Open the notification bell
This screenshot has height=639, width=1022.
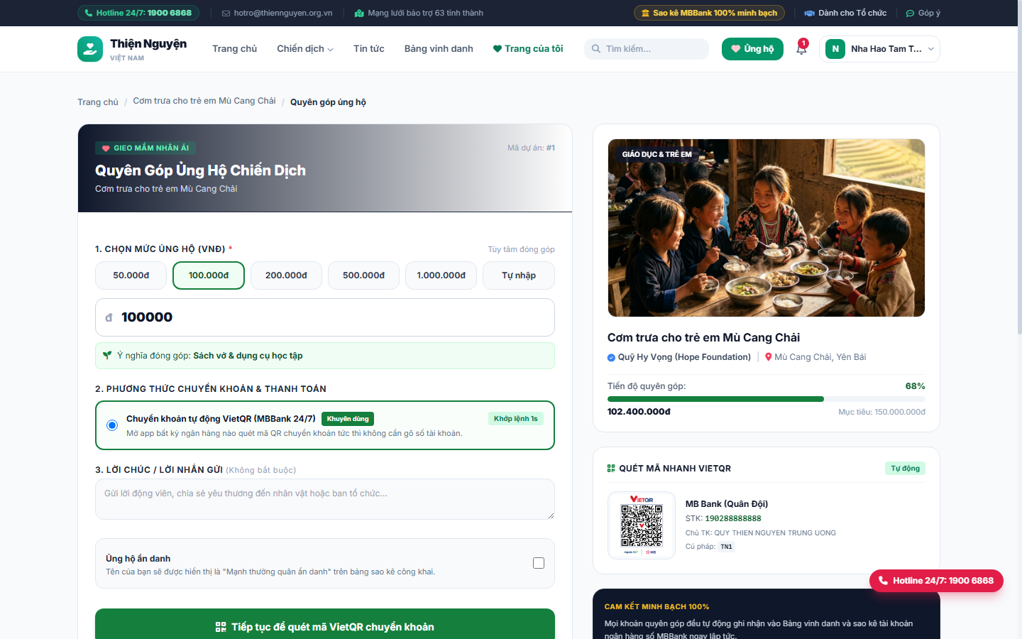801,48
